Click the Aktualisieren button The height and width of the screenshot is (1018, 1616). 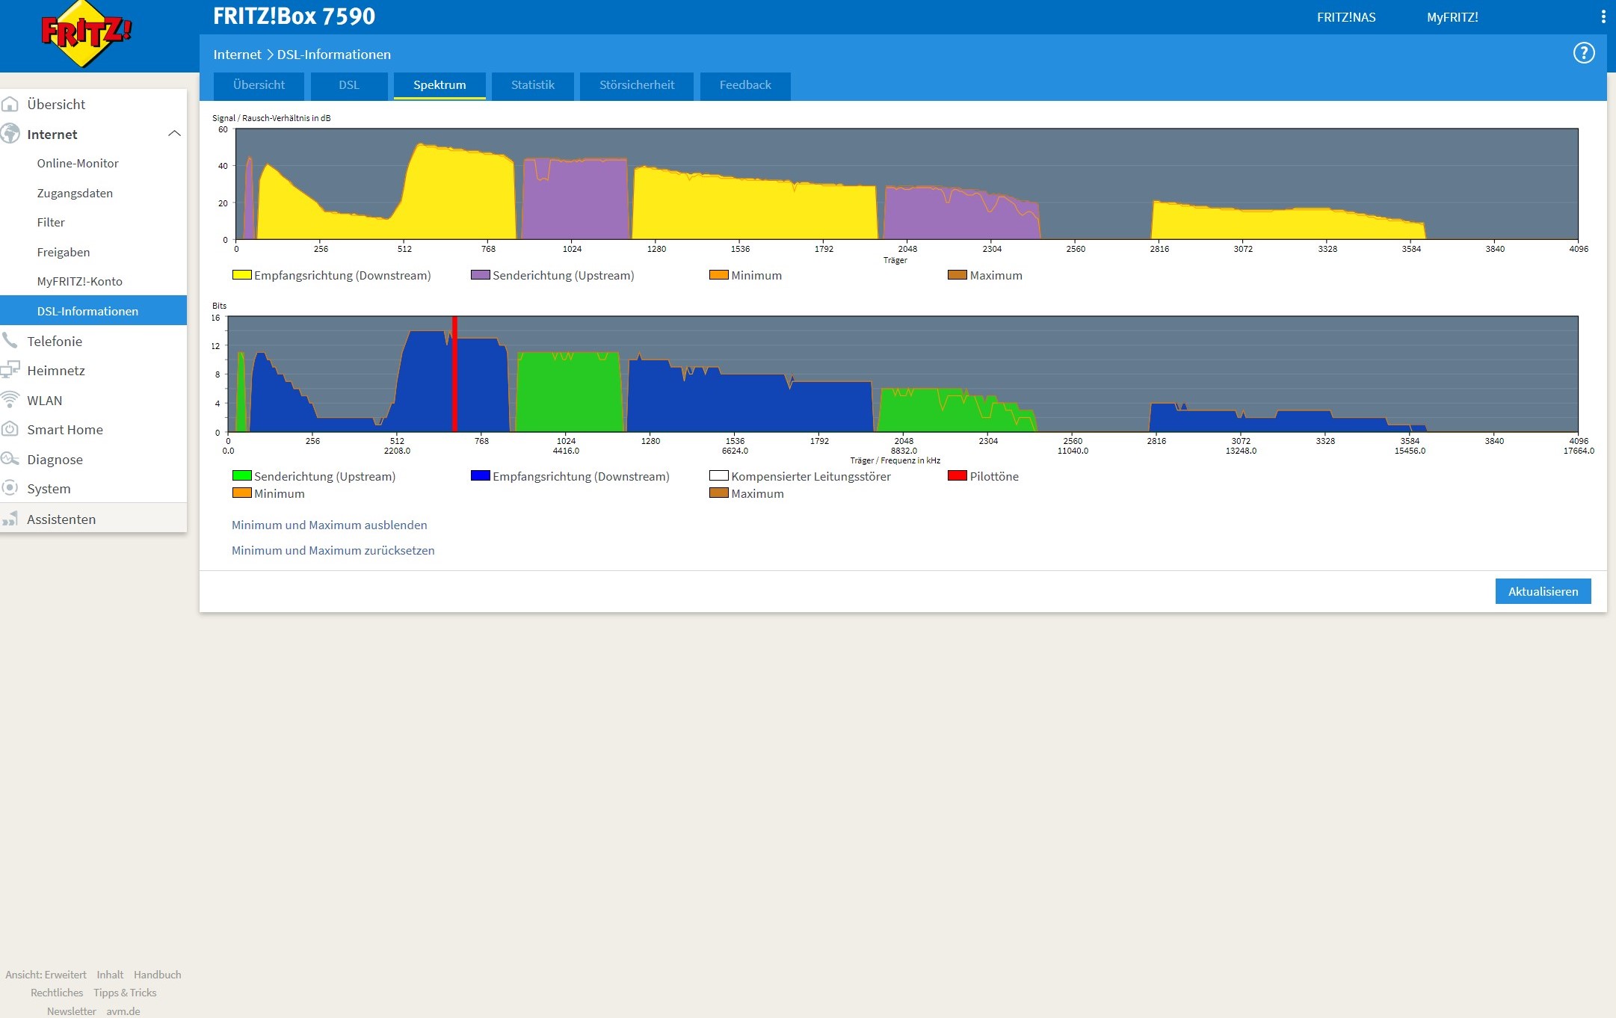pos(1542,591)
